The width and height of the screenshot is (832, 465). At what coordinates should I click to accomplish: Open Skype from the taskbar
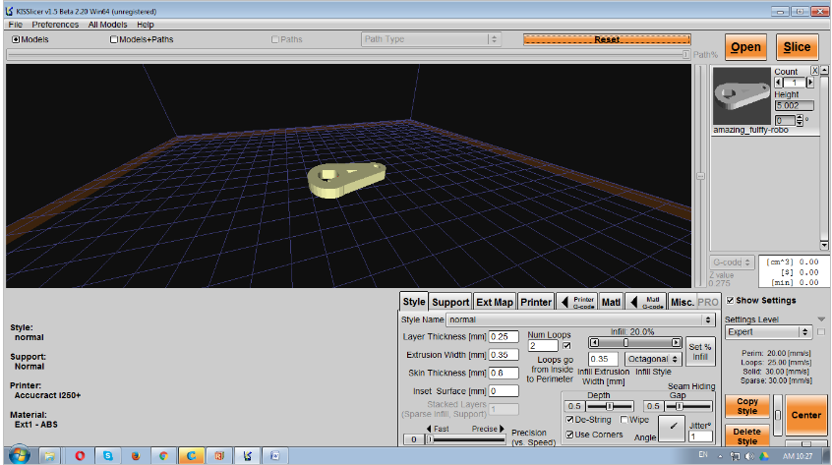point(108,455)
